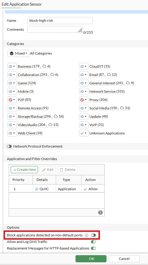The width and height of the screenshot is (148, 265).
Task: Open the Storage/Backup action dropdown
Action: pyautogui.click(x=12, y=117)
